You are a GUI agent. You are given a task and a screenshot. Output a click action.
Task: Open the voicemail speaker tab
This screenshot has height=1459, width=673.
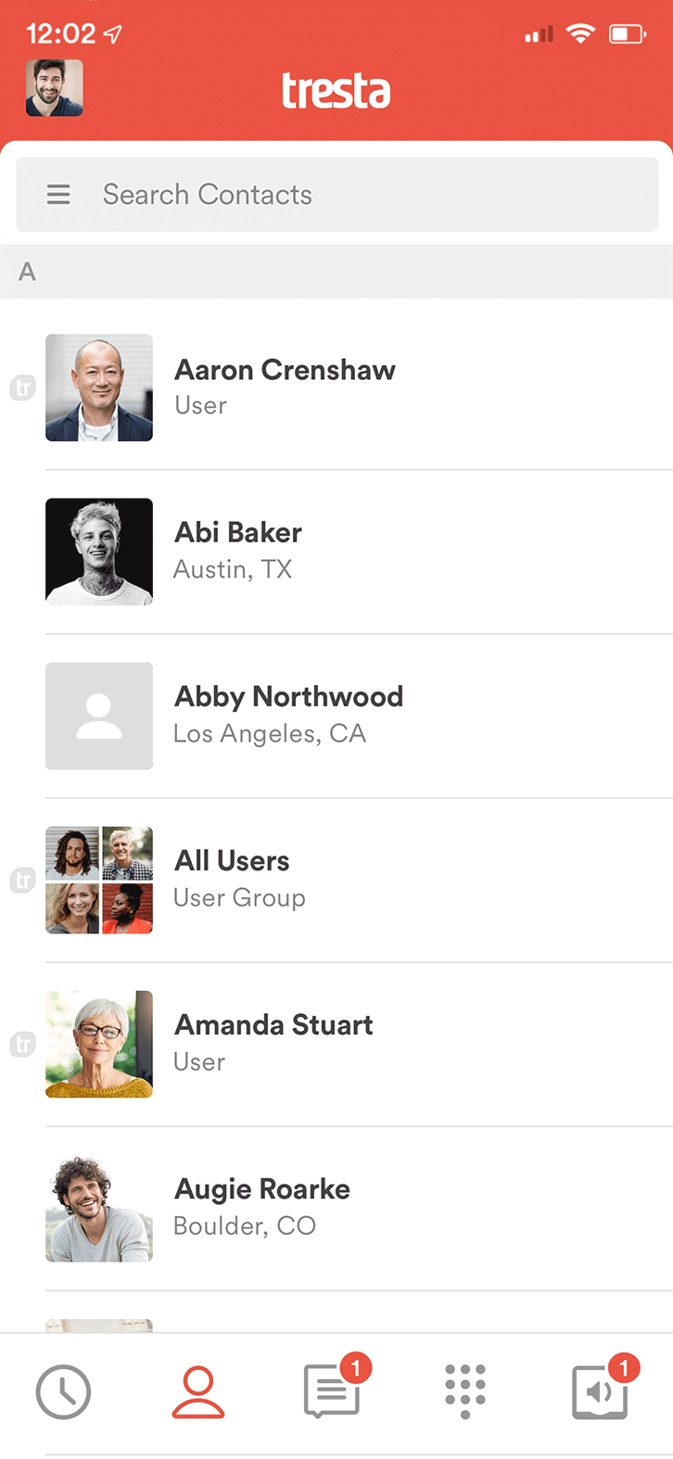pyautogui.click(x=601, y=1391)
